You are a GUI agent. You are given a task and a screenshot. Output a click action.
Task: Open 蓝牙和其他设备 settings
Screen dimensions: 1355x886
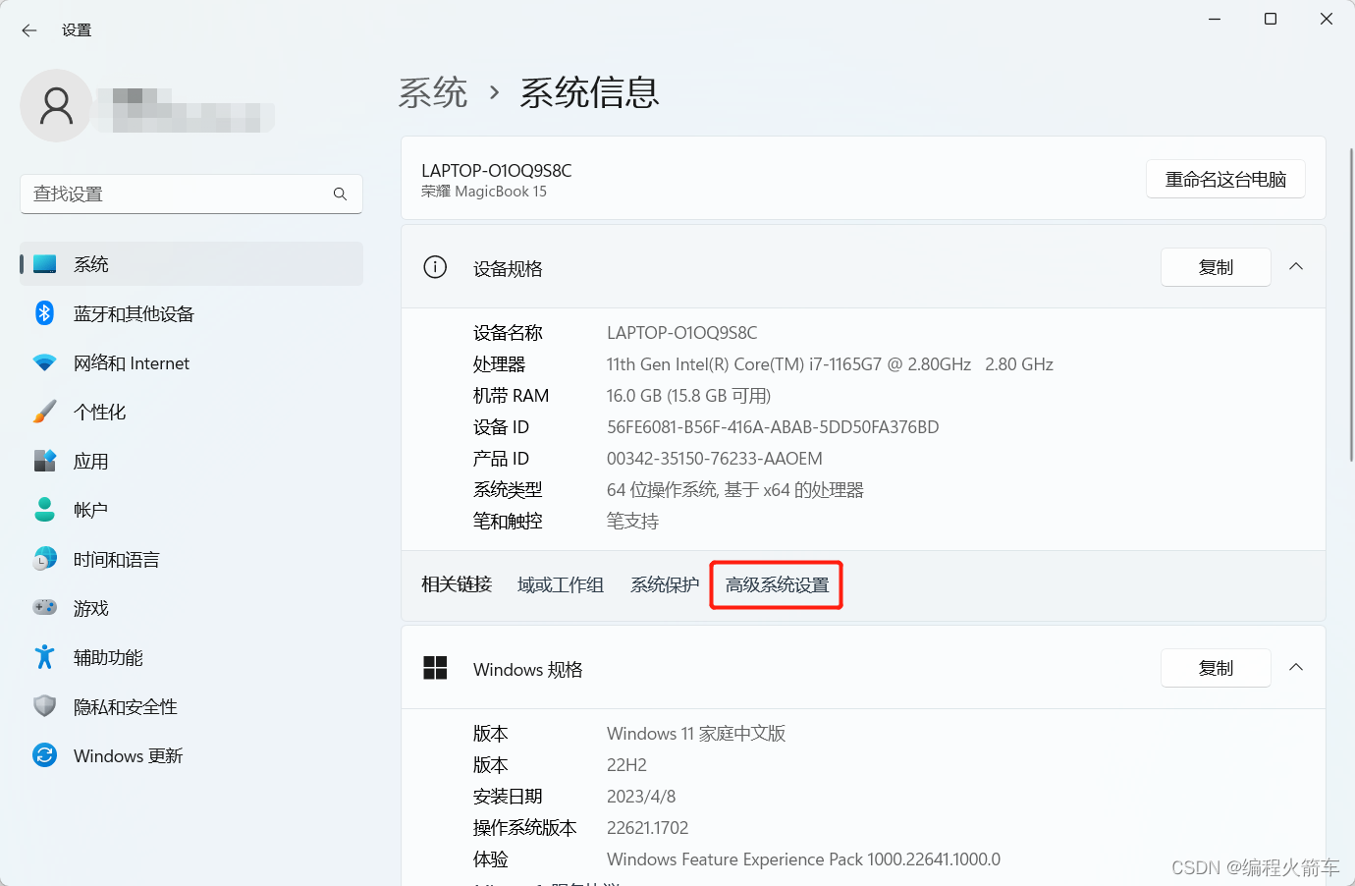click(x=191, y=313)
